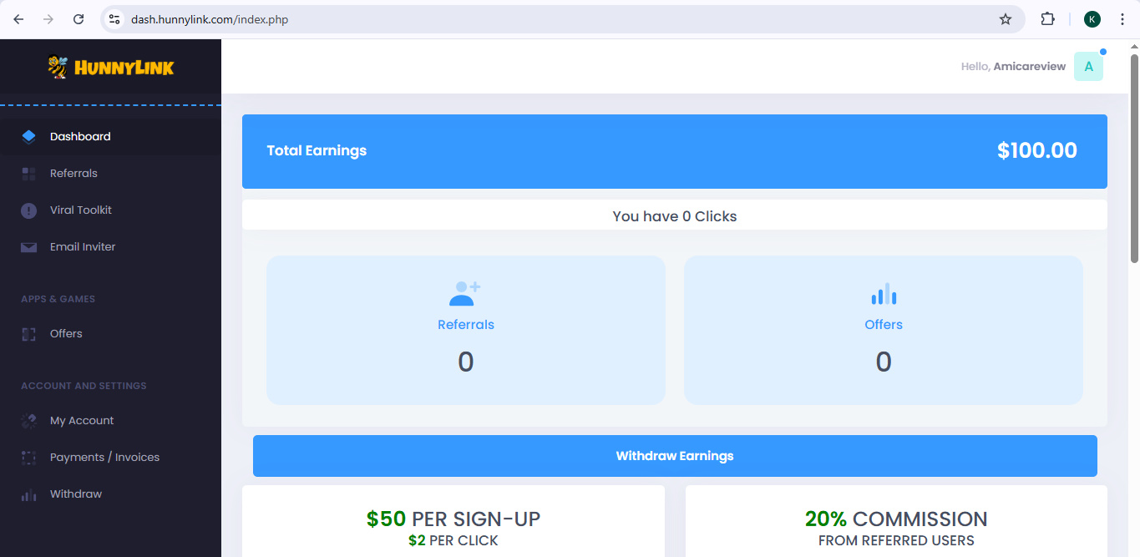The image size is (1140, 557).
Task: Click the page vertical scrollbar
Action: tap(1134, 159)
